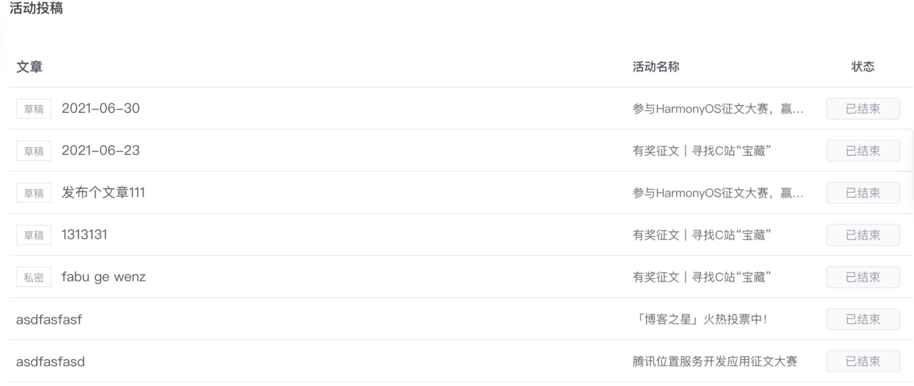Click 已结束 button in the 2021-06-23 row
Screen dimensions: 914x386
click(863, 151)
